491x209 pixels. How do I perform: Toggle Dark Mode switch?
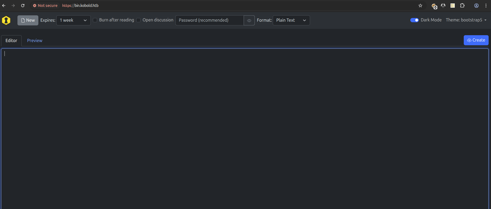point(414,20)
